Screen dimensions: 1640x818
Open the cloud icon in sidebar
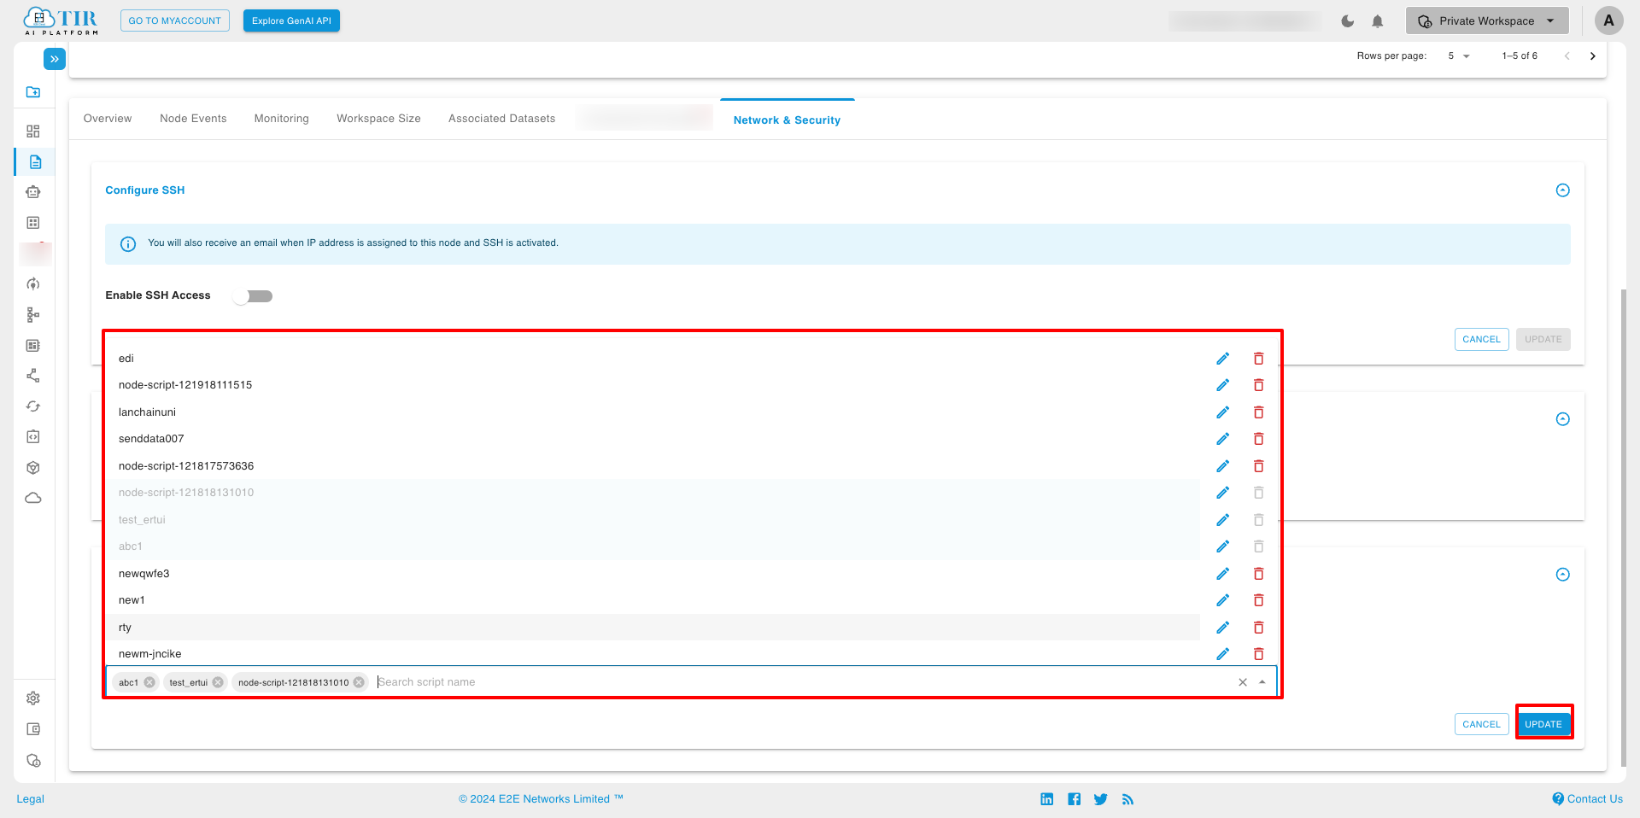pos(33,498)
